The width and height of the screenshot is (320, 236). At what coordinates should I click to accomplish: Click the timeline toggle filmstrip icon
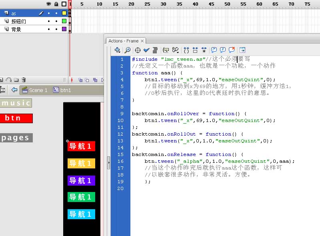point(2,90)
